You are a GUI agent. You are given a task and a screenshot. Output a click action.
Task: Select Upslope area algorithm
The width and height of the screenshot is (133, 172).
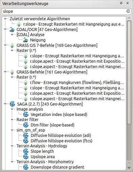pyautogui.click(x=43, y=156)
